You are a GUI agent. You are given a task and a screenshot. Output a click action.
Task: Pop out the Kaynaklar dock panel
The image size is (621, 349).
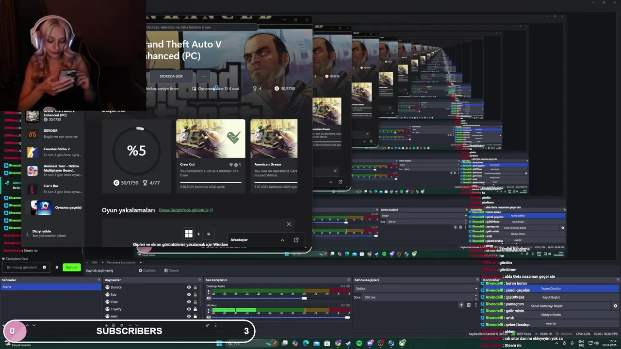199,280
